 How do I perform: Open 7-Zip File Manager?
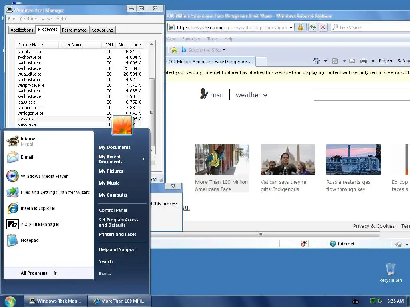(48, 224)
